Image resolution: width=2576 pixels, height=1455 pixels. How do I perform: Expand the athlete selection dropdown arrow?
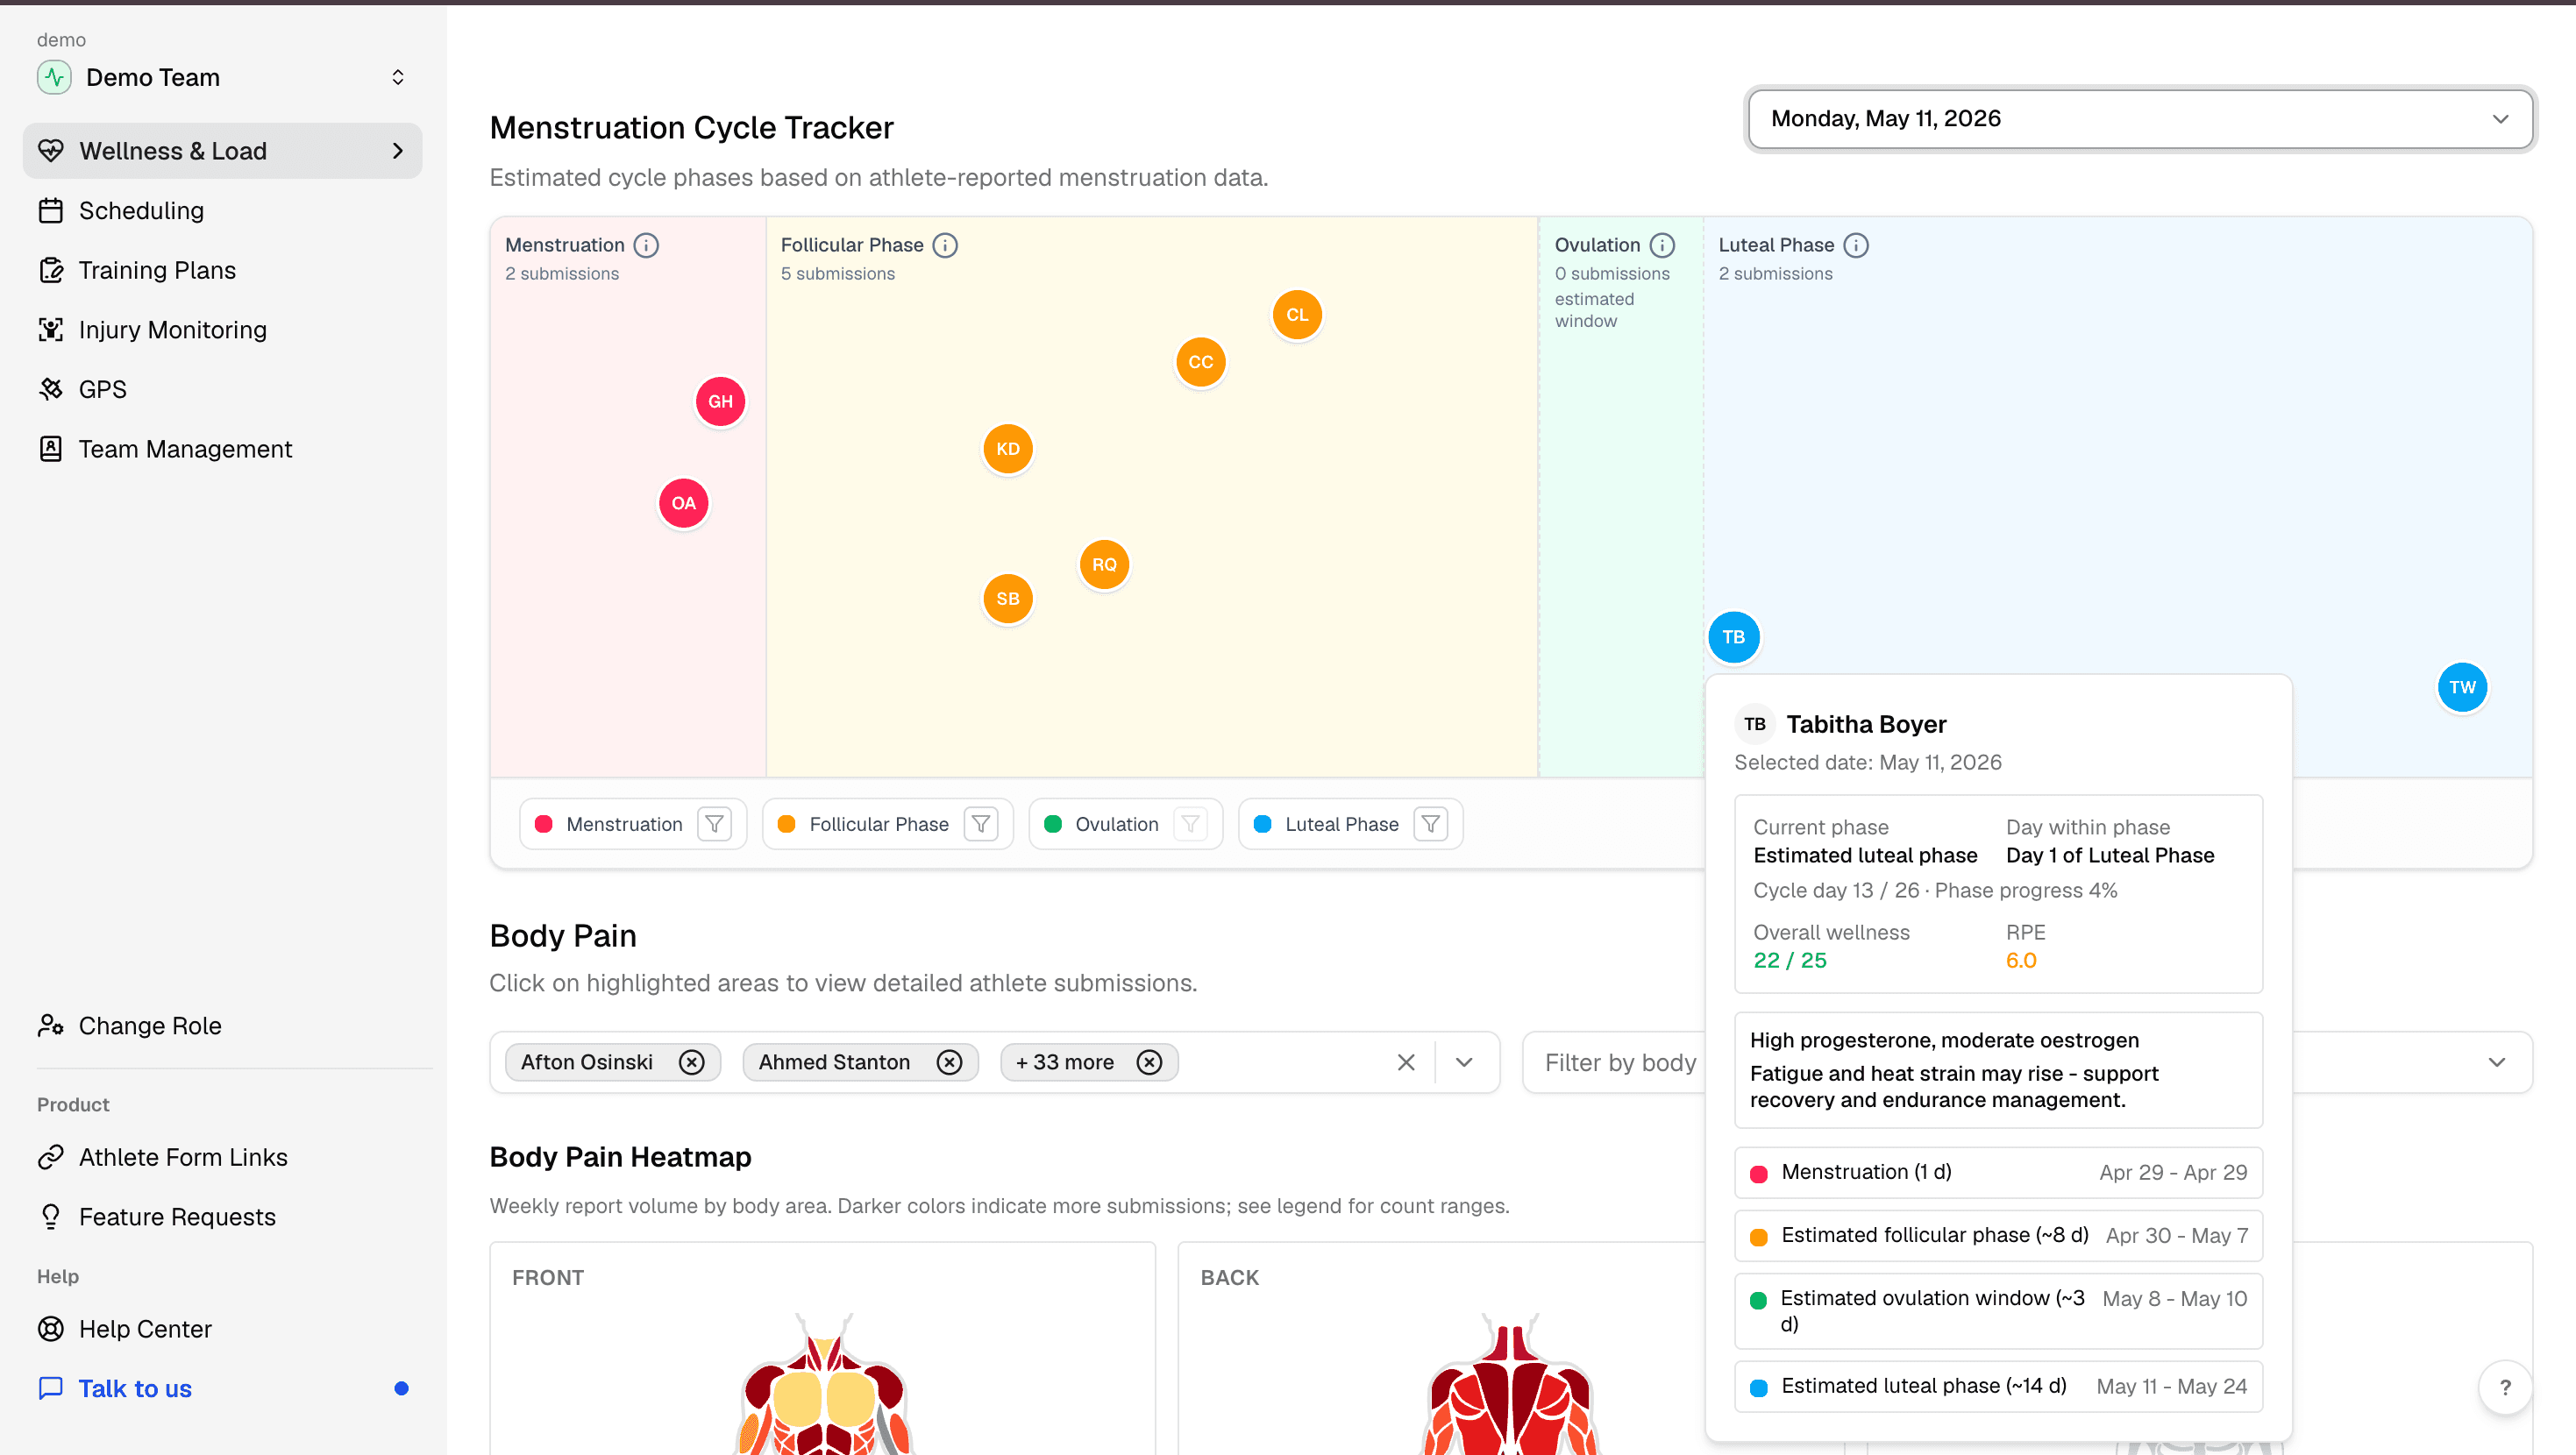[1464, 1062]
